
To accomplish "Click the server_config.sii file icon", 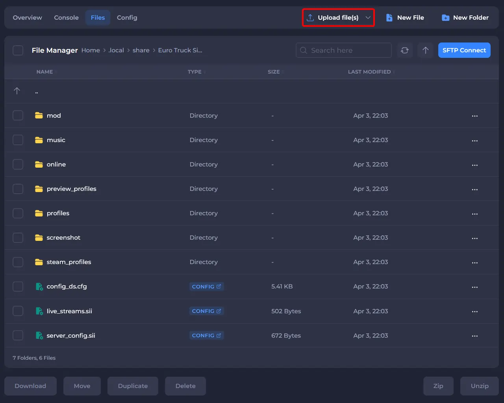I will point(39,335).
